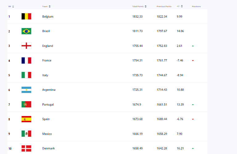
Task: Click the Mexico flag icon
Action: pos(26,134)
